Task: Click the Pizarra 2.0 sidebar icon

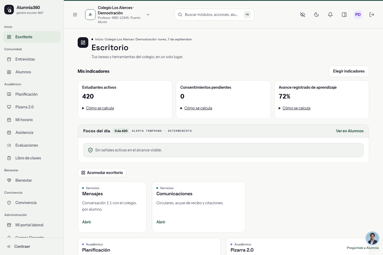Action: click(x=9, y=107)
